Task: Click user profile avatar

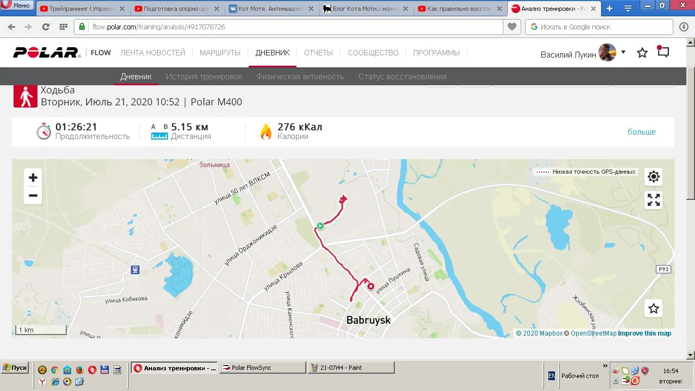Action: (608, 53)
